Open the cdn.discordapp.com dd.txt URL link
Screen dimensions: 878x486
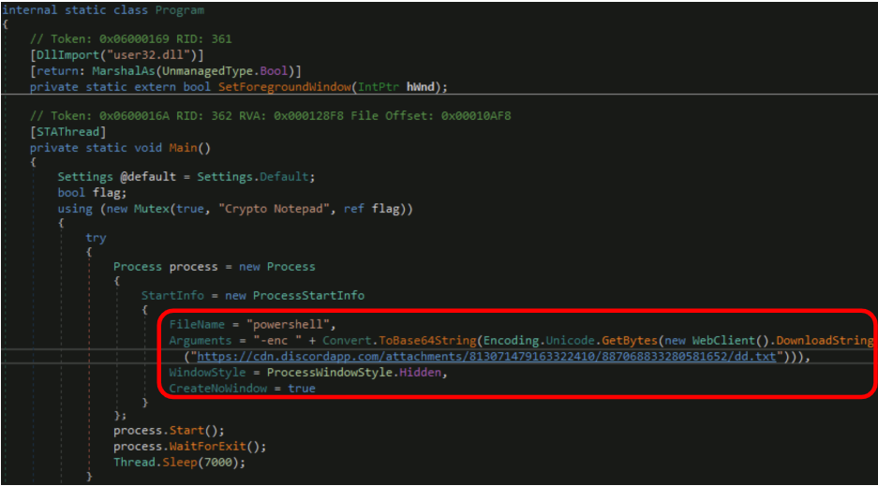[x=486, y=356]
